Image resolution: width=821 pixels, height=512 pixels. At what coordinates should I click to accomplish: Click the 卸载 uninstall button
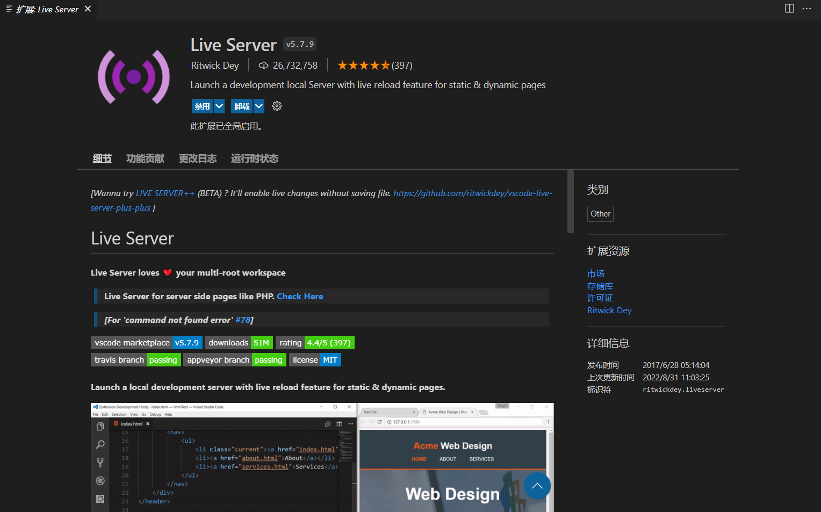[x=242, y=106]
